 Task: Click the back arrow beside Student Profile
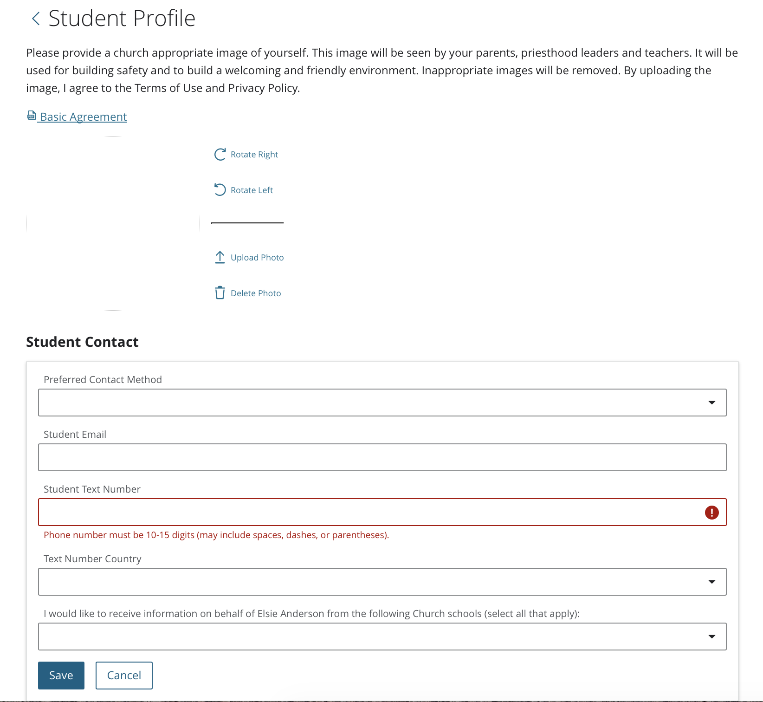[x=36, y=19]
